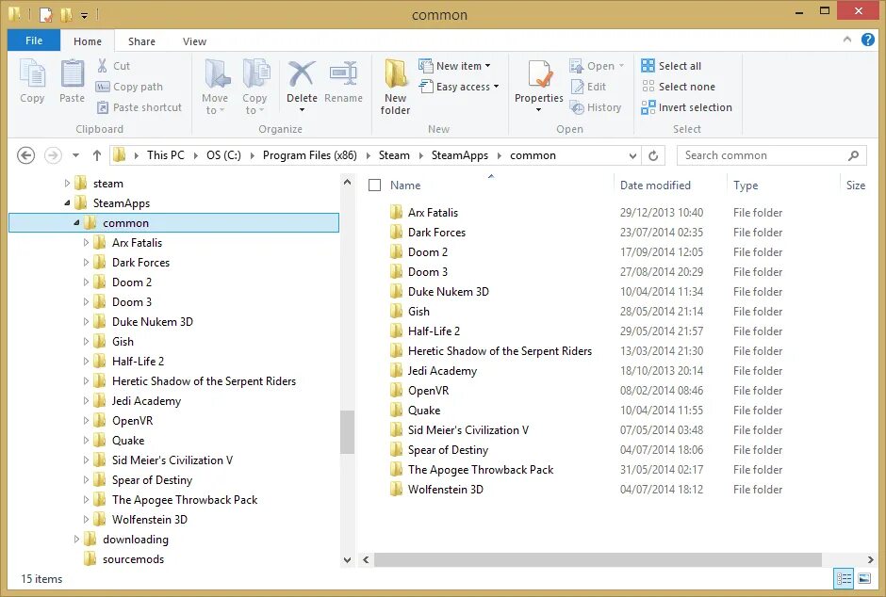This screenshot has width=886, height=597.
Task: Collapse the common tree node
Action: [x=76, y=223]
